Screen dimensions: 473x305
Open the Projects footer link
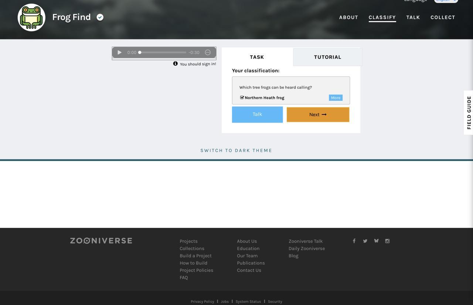(188, 241)
